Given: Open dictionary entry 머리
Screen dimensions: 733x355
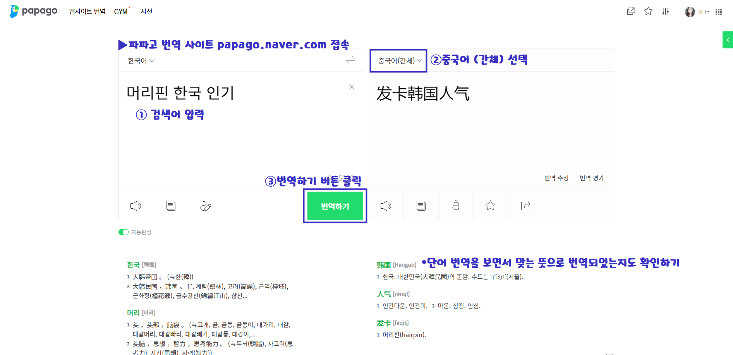Looking at the screenshot, I should tap(133, 313).
